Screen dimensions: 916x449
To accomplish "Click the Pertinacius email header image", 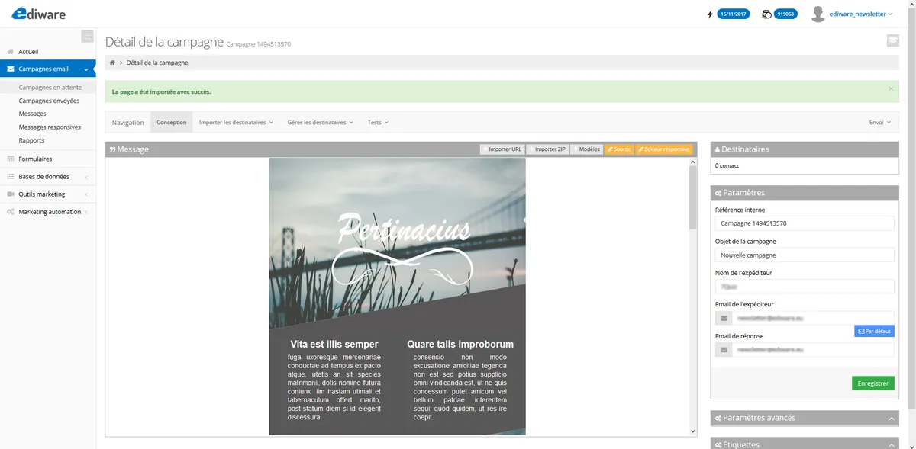I will (x=397, y=243).
